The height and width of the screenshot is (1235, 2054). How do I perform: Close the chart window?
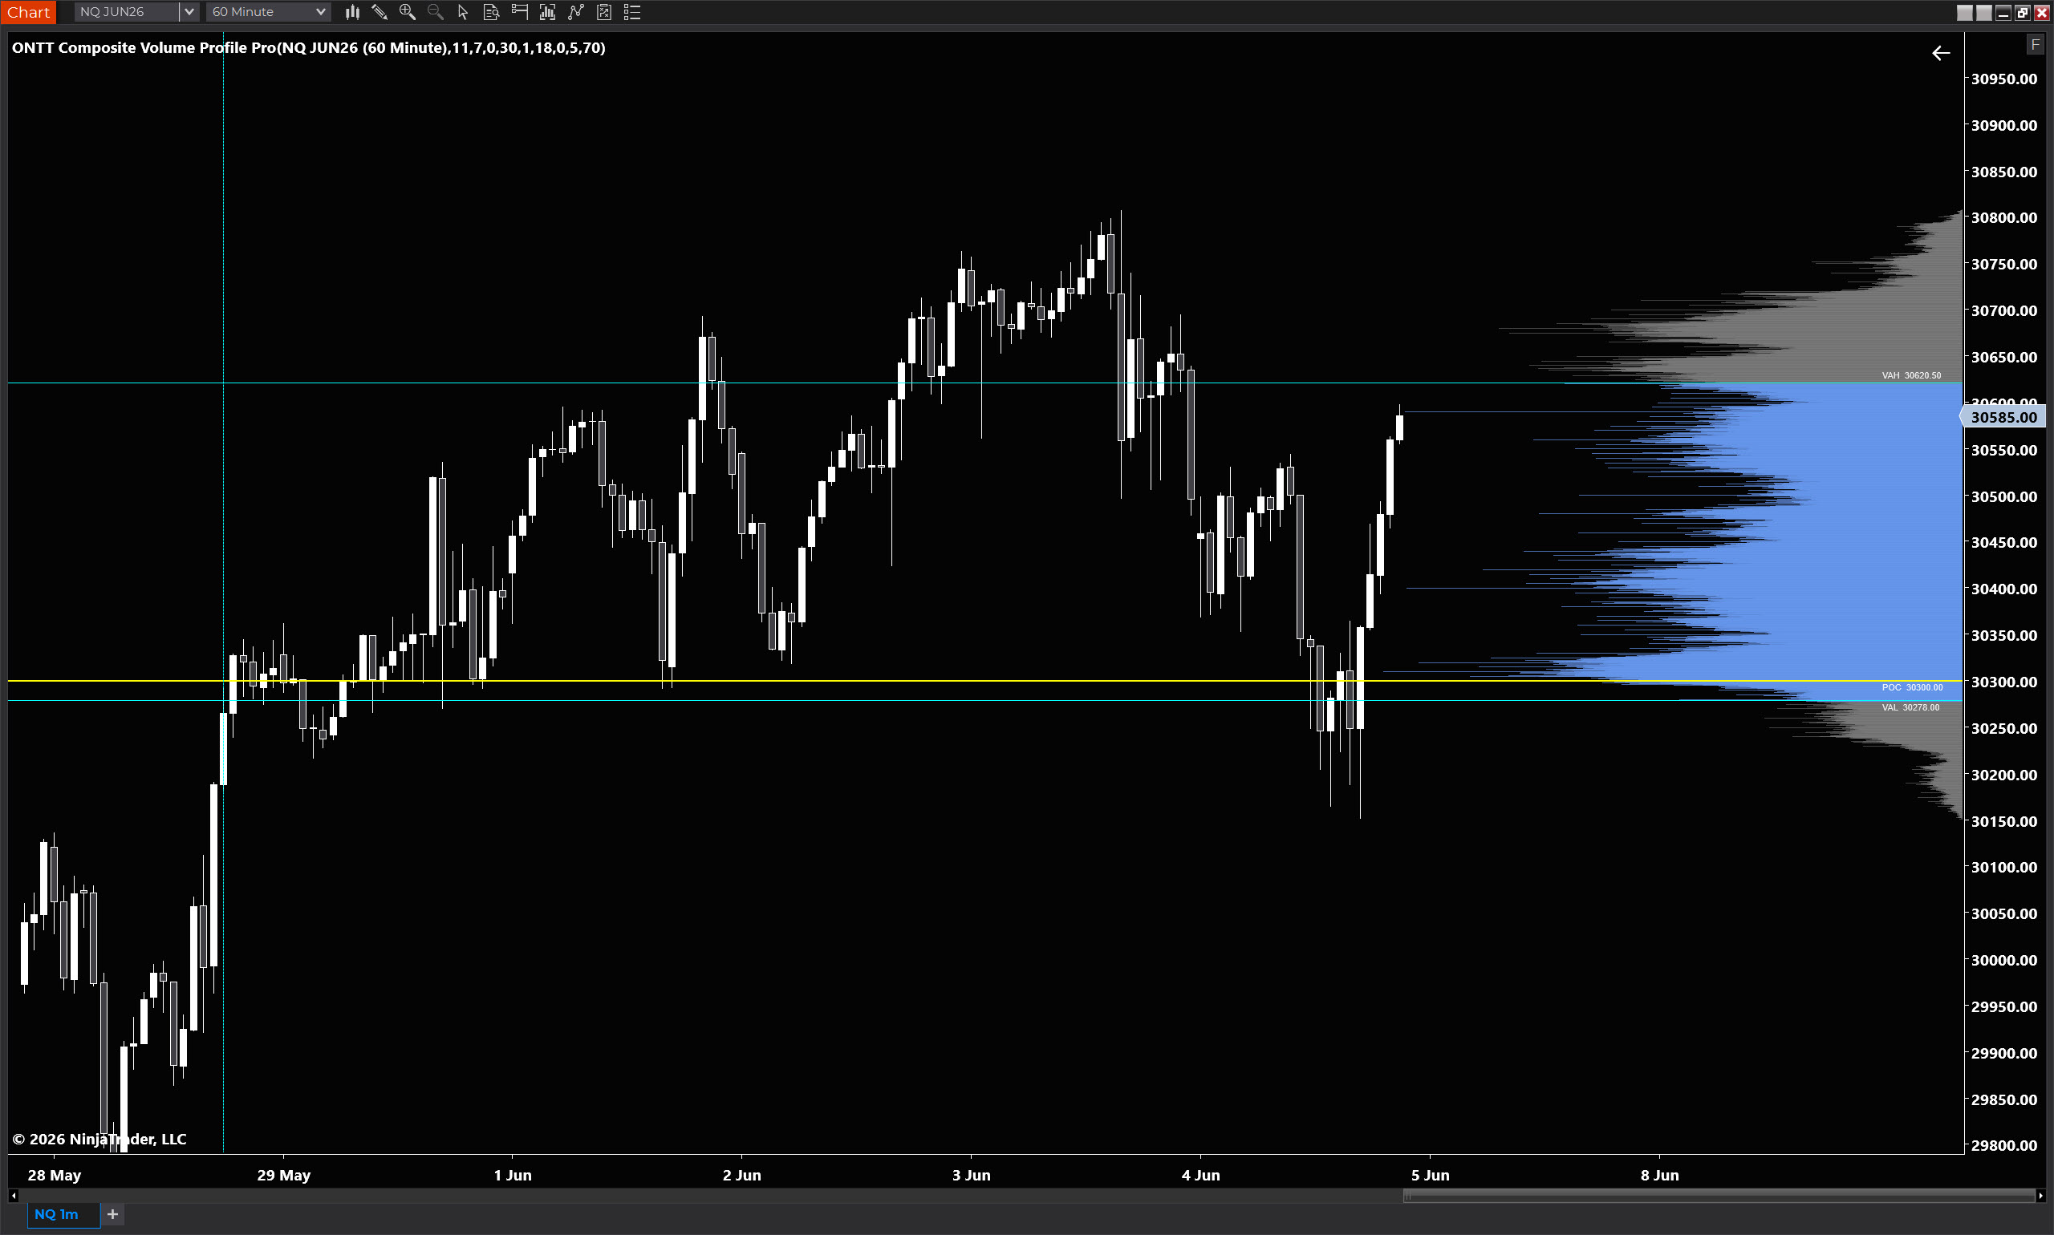click(2041, 13)
